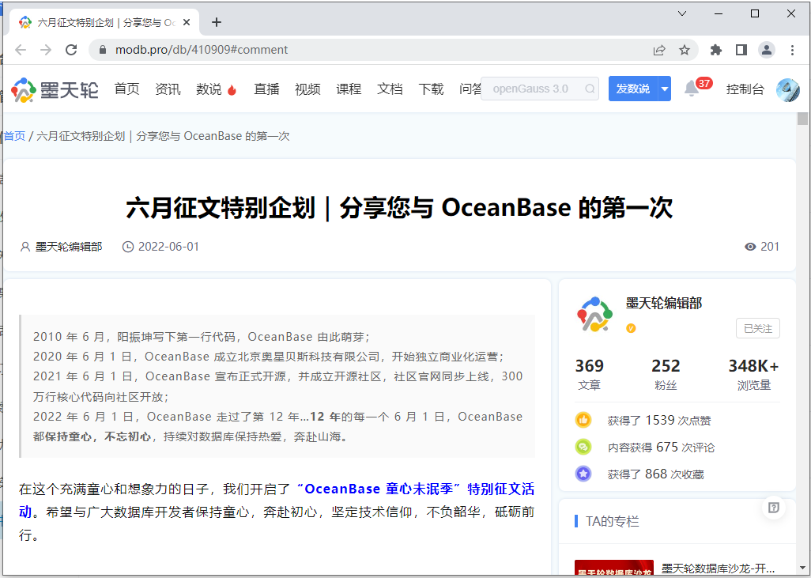811x578 pixels.
Task: Open notifications bell with 37 badge
Action: tap(692, 89)
